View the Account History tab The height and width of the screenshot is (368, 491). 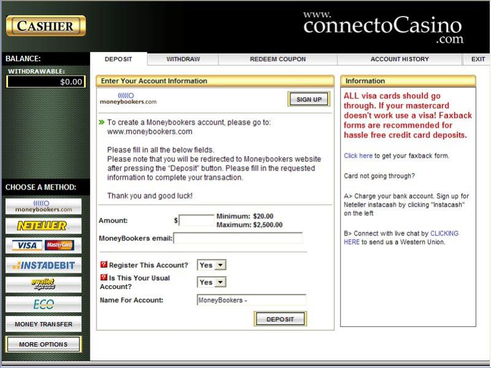click(400, 59)
